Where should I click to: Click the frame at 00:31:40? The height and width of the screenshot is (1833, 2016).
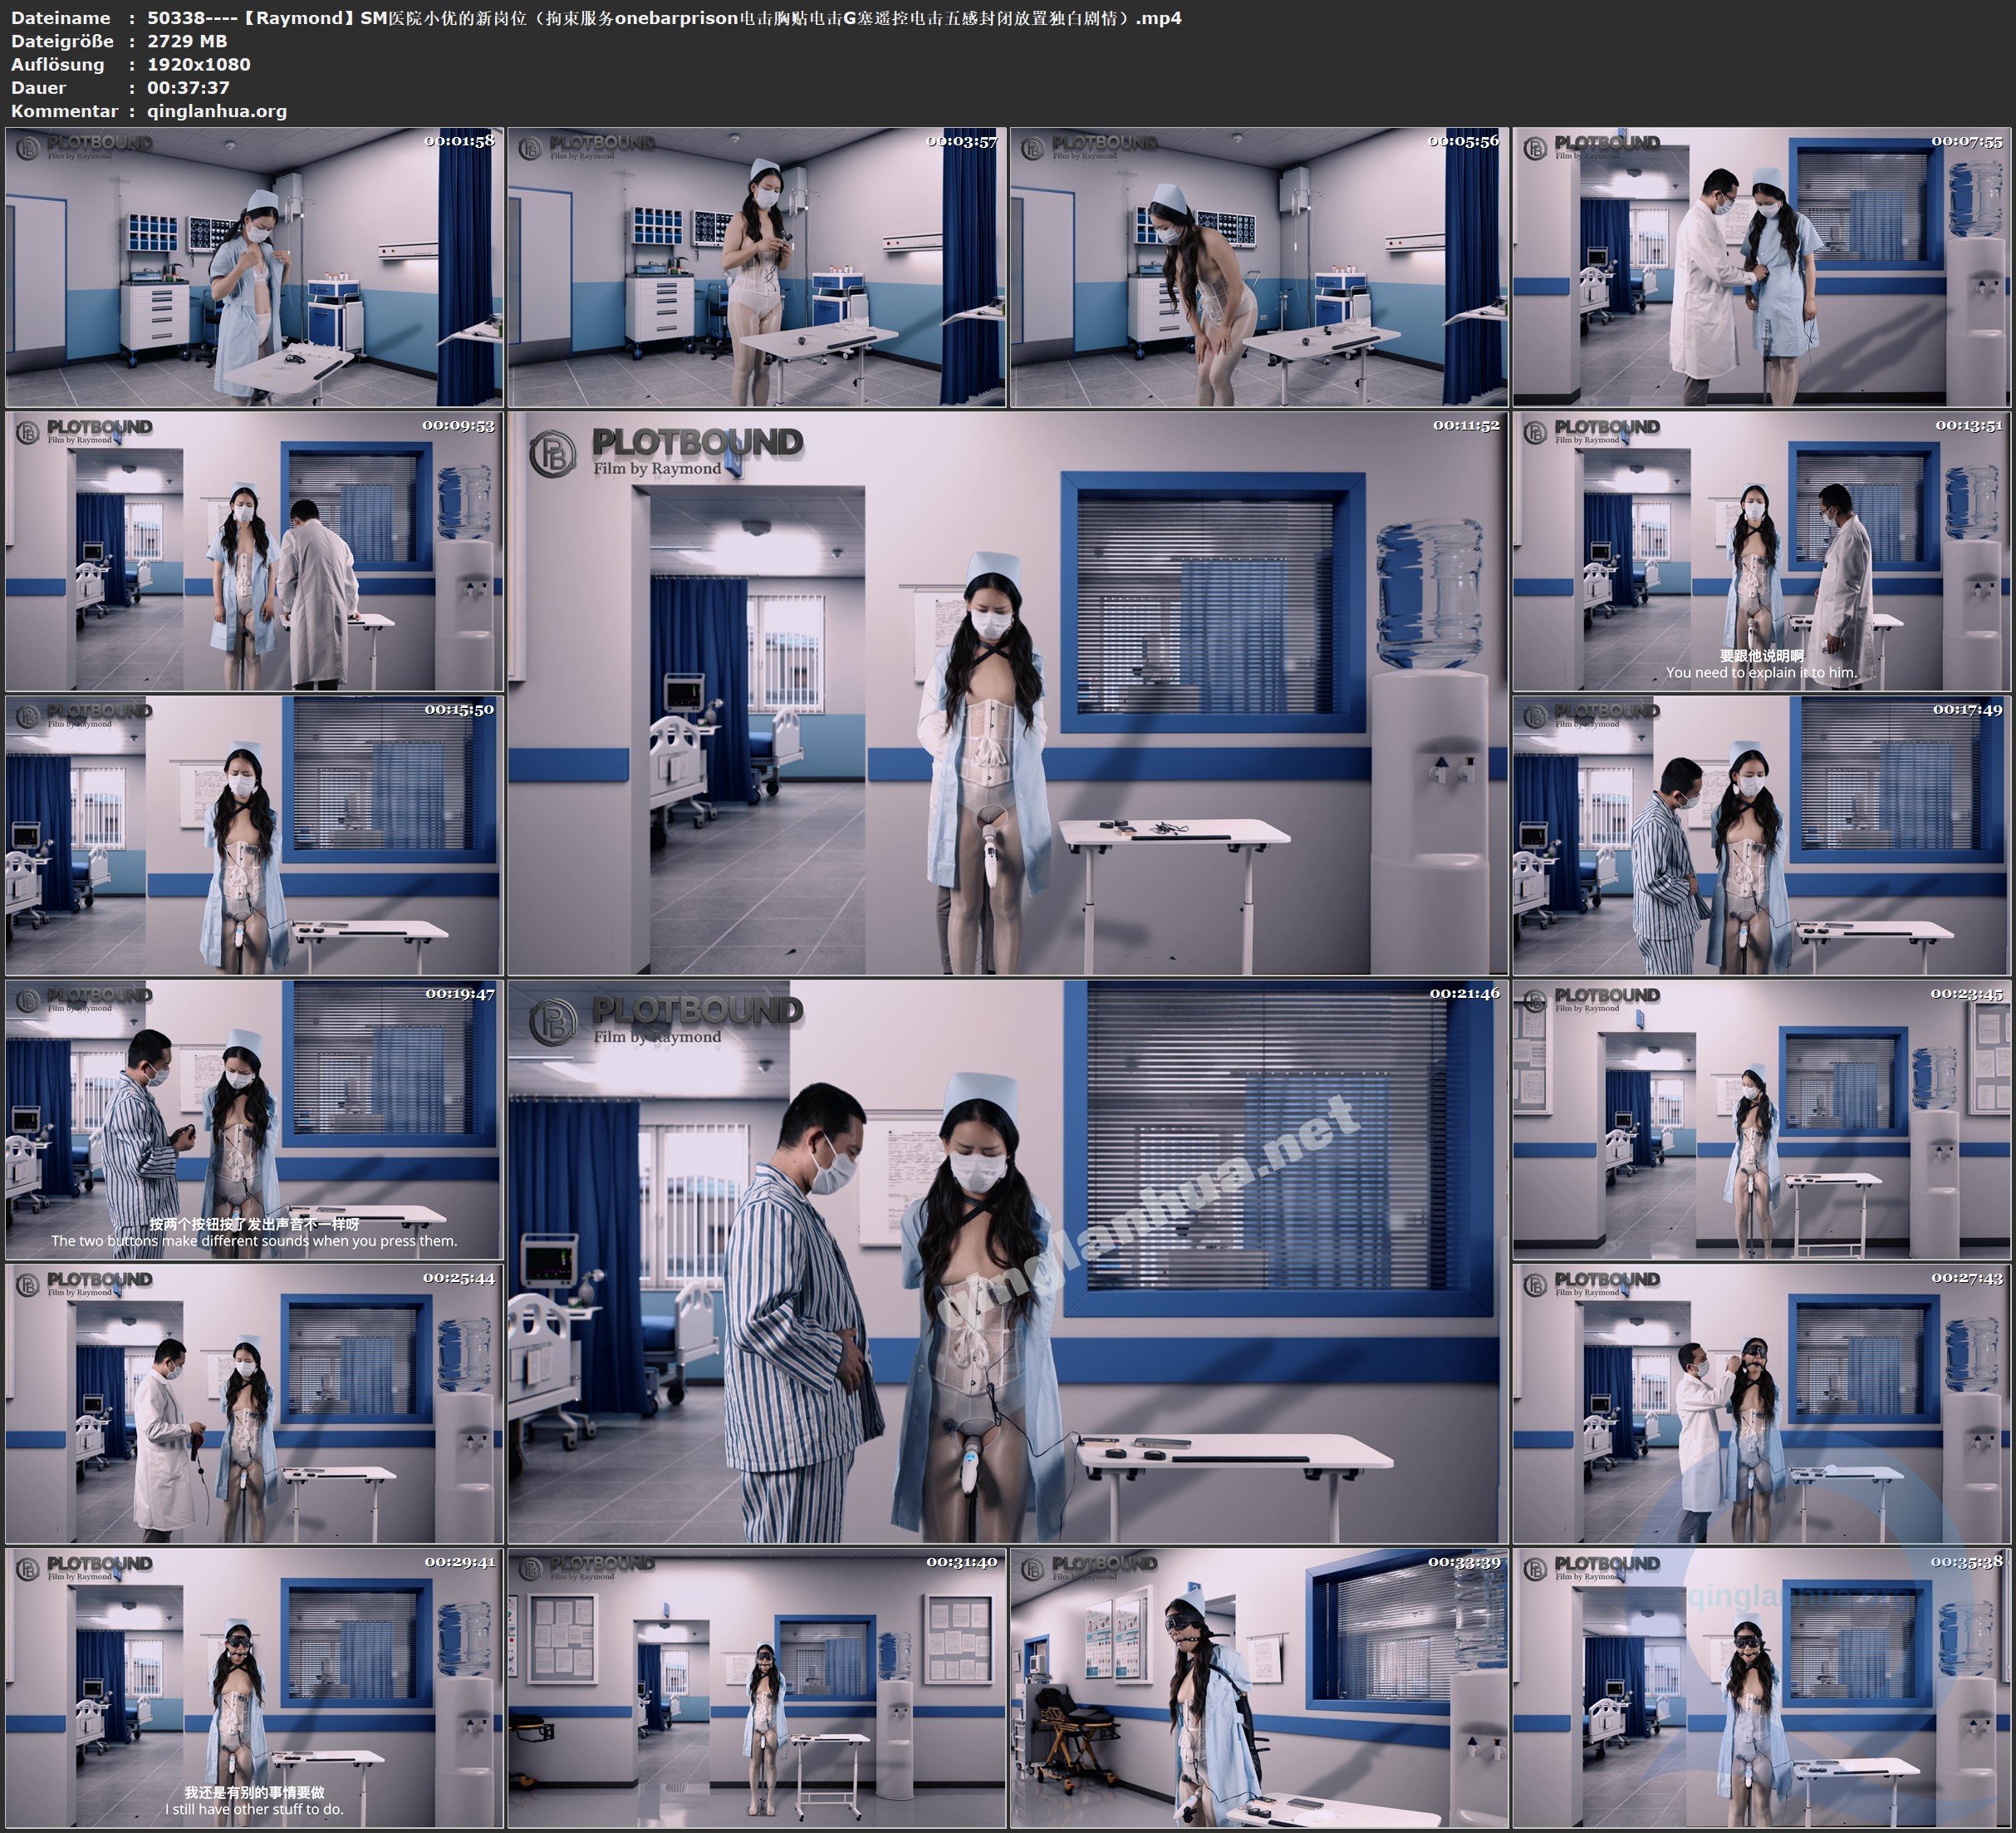[756, 1687]
